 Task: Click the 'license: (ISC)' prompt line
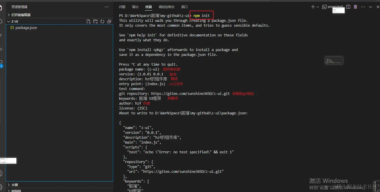click(x=133, y=108)
